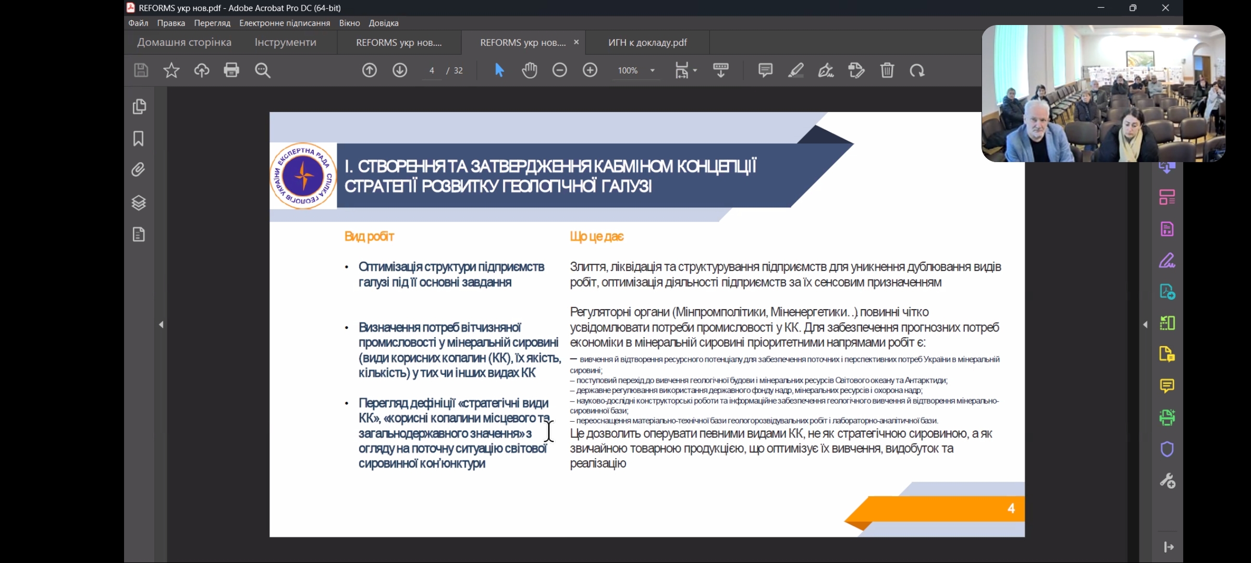
Task: Open the Attachments paperclip panel
Action: click(139, 170)
